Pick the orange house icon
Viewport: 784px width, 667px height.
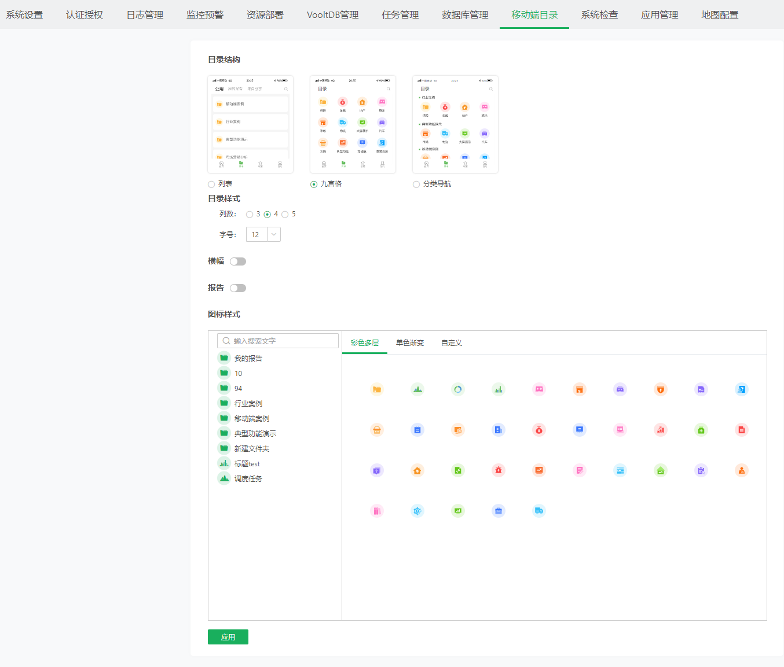pyautogui.click(x=417, y=470)
